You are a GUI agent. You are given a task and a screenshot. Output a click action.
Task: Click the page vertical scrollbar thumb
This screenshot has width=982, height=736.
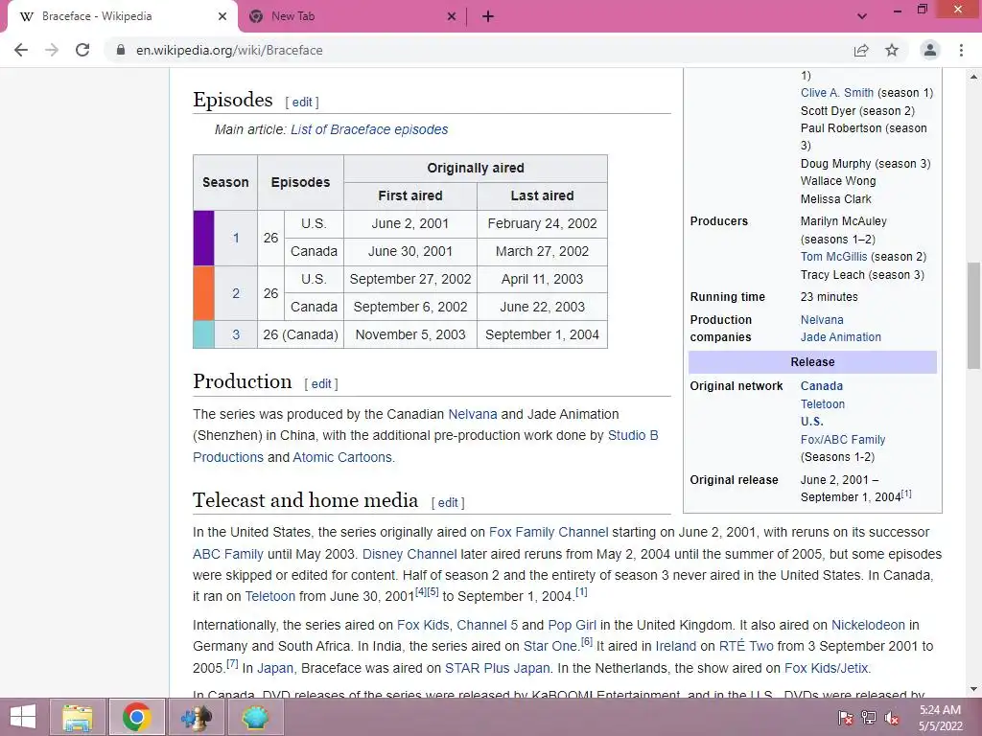pos(973,316)
